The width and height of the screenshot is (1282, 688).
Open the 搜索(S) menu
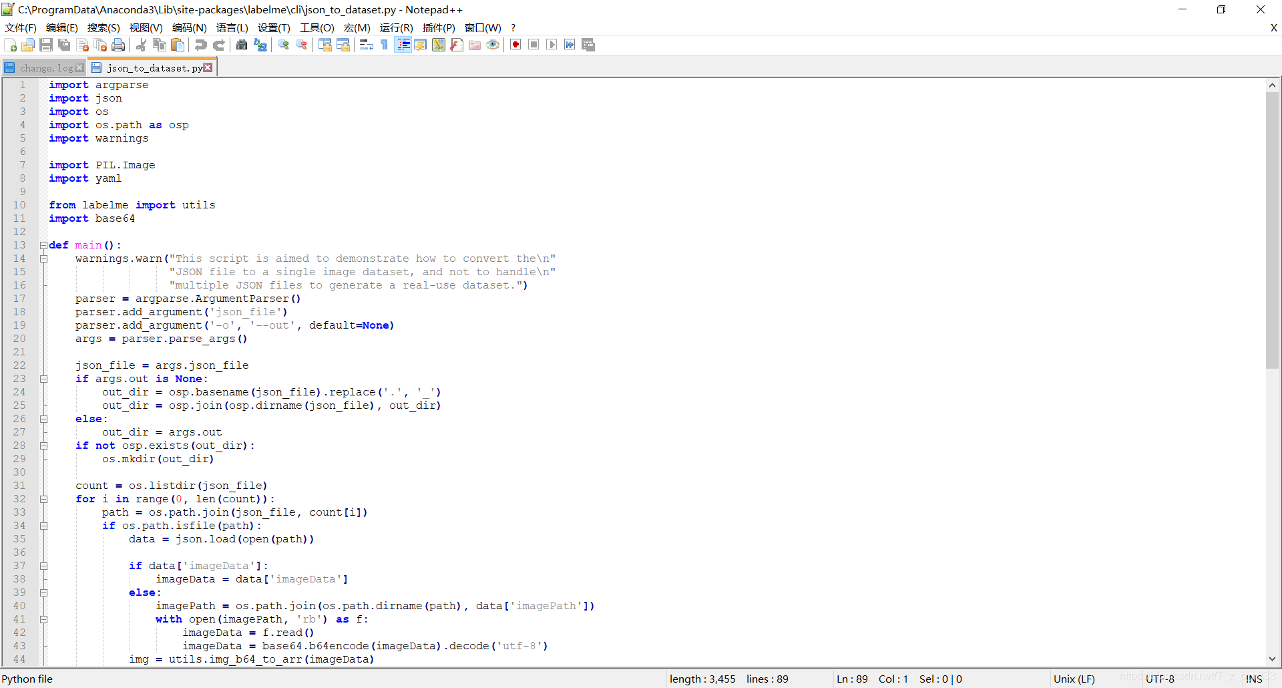pyautogui.click(x=103, y=27)
